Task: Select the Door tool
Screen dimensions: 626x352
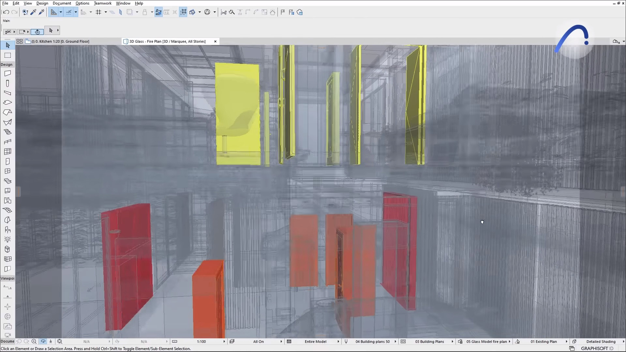Action: 7,161
